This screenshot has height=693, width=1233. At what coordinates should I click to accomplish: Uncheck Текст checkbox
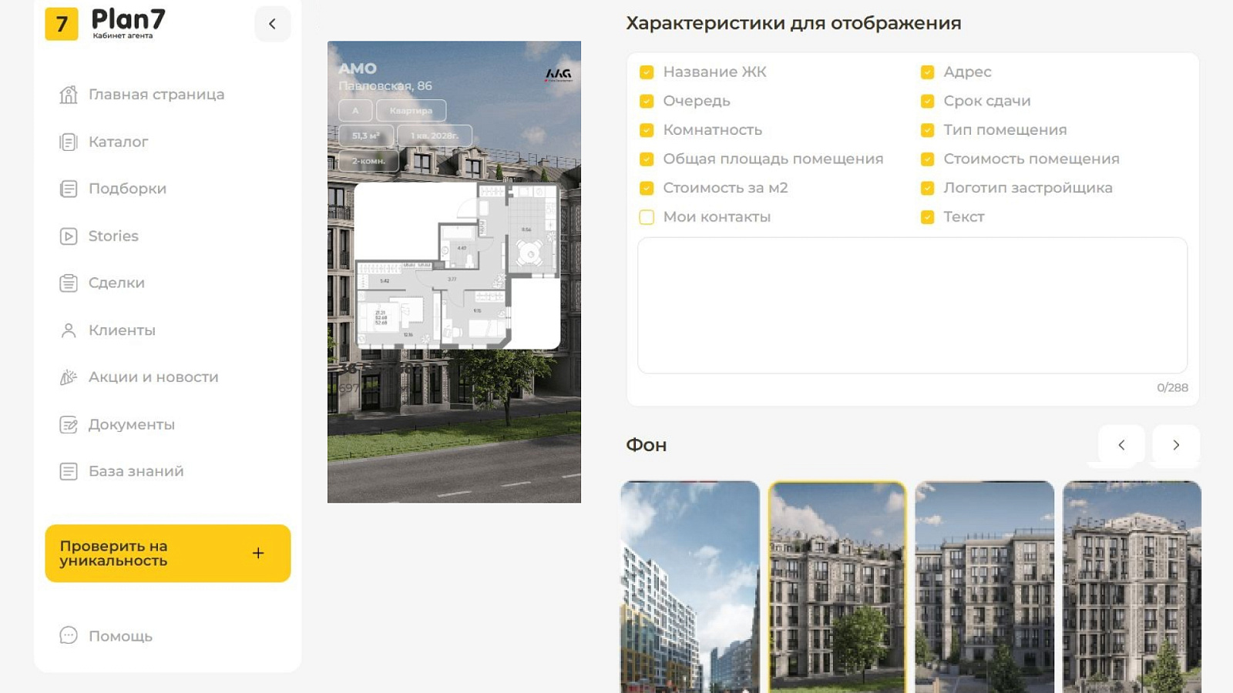point(927,217)
